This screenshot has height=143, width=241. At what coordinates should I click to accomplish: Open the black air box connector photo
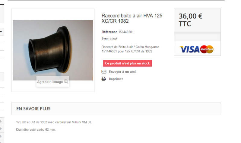pyautogui.click(x=53, y=50)
